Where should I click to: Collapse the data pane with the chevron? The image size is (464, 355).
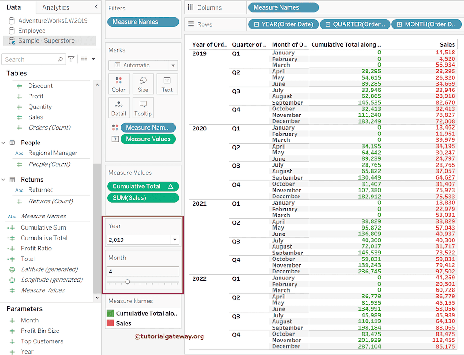(96, 7)
